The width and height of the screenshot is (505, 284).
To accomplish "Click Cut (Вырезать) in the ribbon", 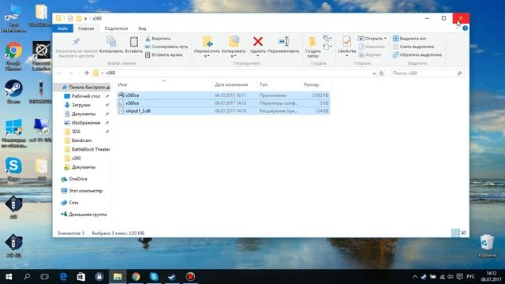I will [158, 39].
